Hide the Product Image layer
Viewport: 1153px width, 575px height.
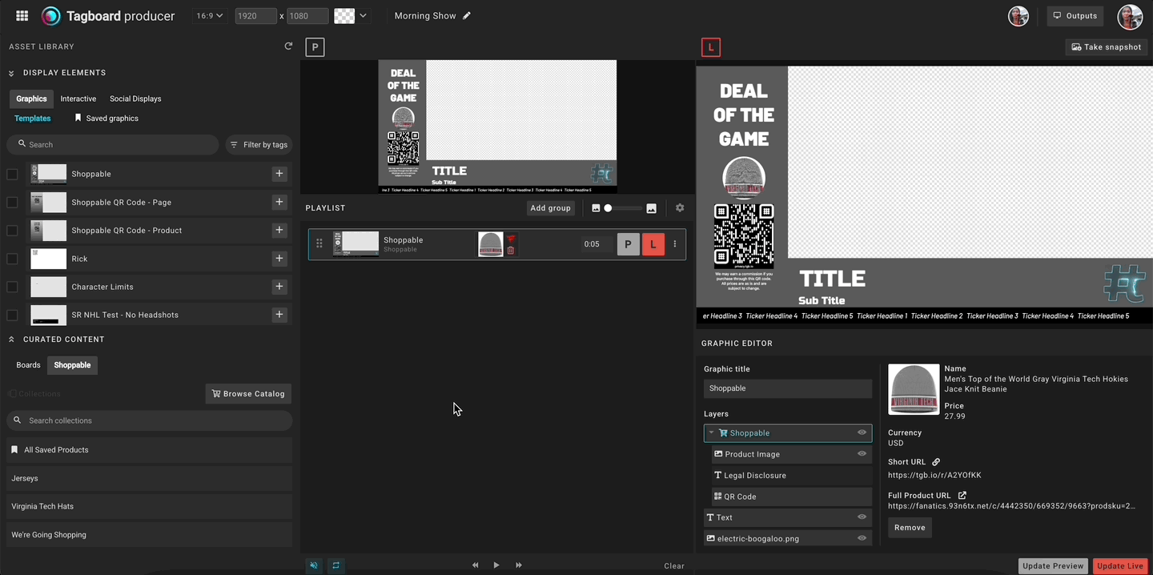click(862, 454)
